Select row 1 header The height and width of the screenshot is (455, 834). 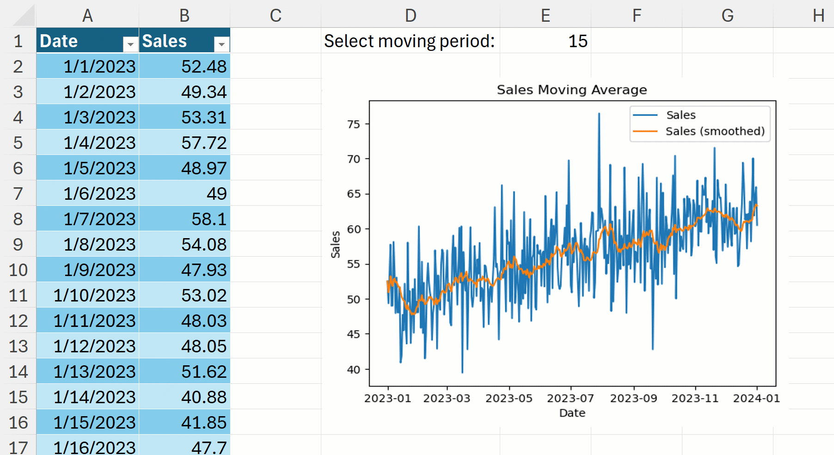pos(18,41)
